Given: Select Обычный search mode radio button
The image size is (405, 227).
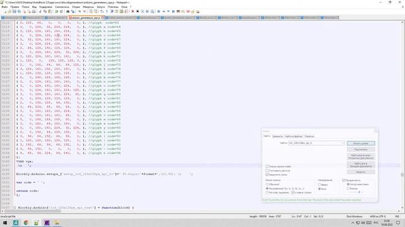Looking at the screenshot, I should 267,184.
